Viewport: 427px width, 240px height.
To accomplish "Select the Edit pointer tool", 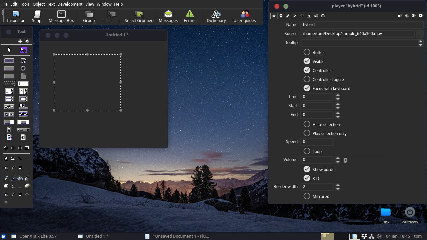I will click(x=23, y=50).
